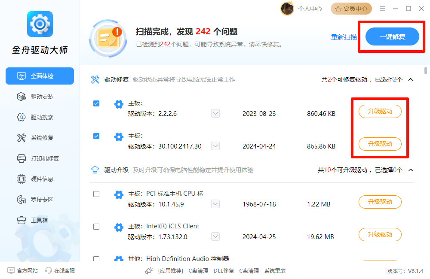The image size is (430, 279).
Task: Click the 全面体检 monitor icon
Action: coord(21,76)
